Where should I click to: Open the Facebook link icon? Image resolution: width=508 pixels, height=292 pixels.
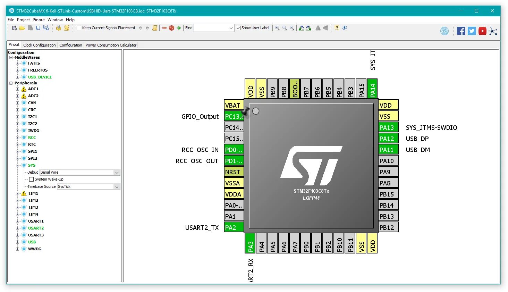[461, 31]
